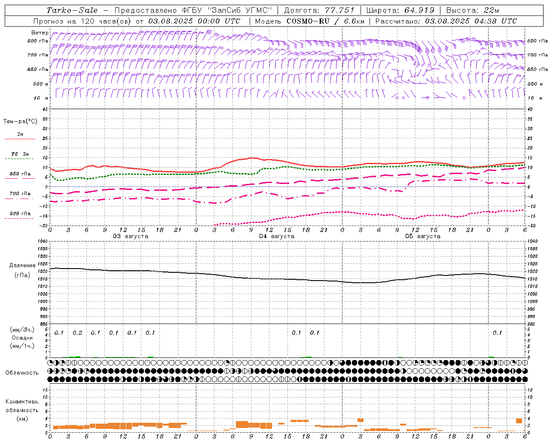Select the Долгота: 77.751 header value
Viewport: 550px width, 440px height.
tap(319, 10)
